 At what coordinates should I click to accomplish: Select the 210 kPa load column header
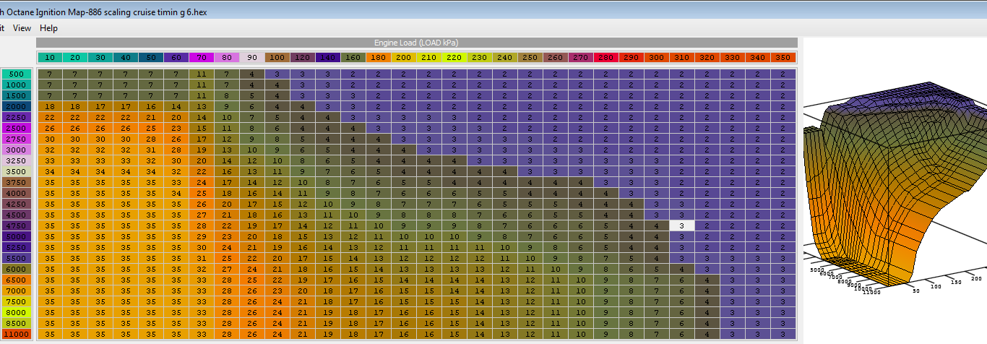pyautogui.click(x=429, y=57)
